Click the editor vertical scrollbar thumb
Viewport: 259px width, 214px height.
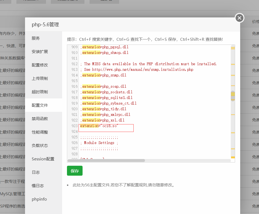233,96
